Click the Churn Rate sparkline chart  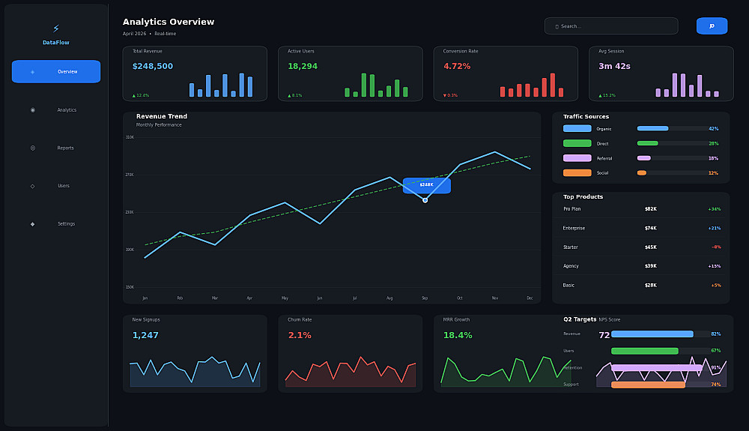click(350, 372)
